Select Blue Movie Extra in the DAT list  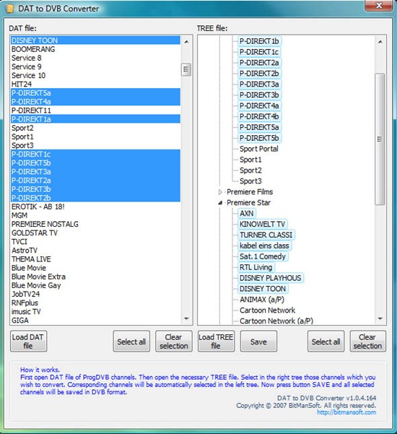pos(95,277)
